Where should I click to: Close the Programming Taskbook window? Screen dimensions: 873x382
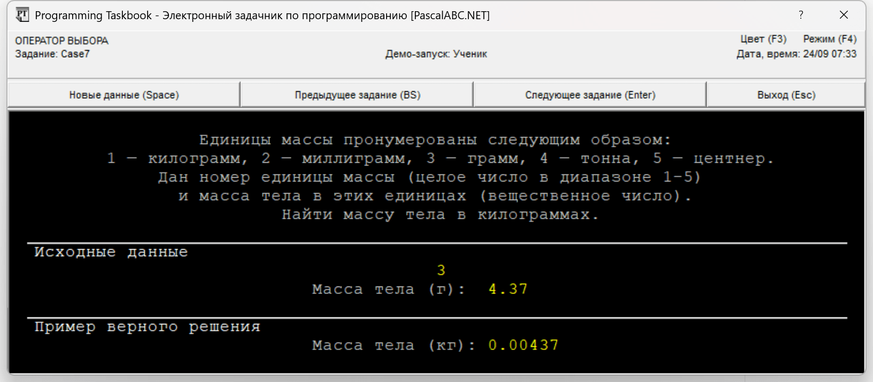pos(844,15)
